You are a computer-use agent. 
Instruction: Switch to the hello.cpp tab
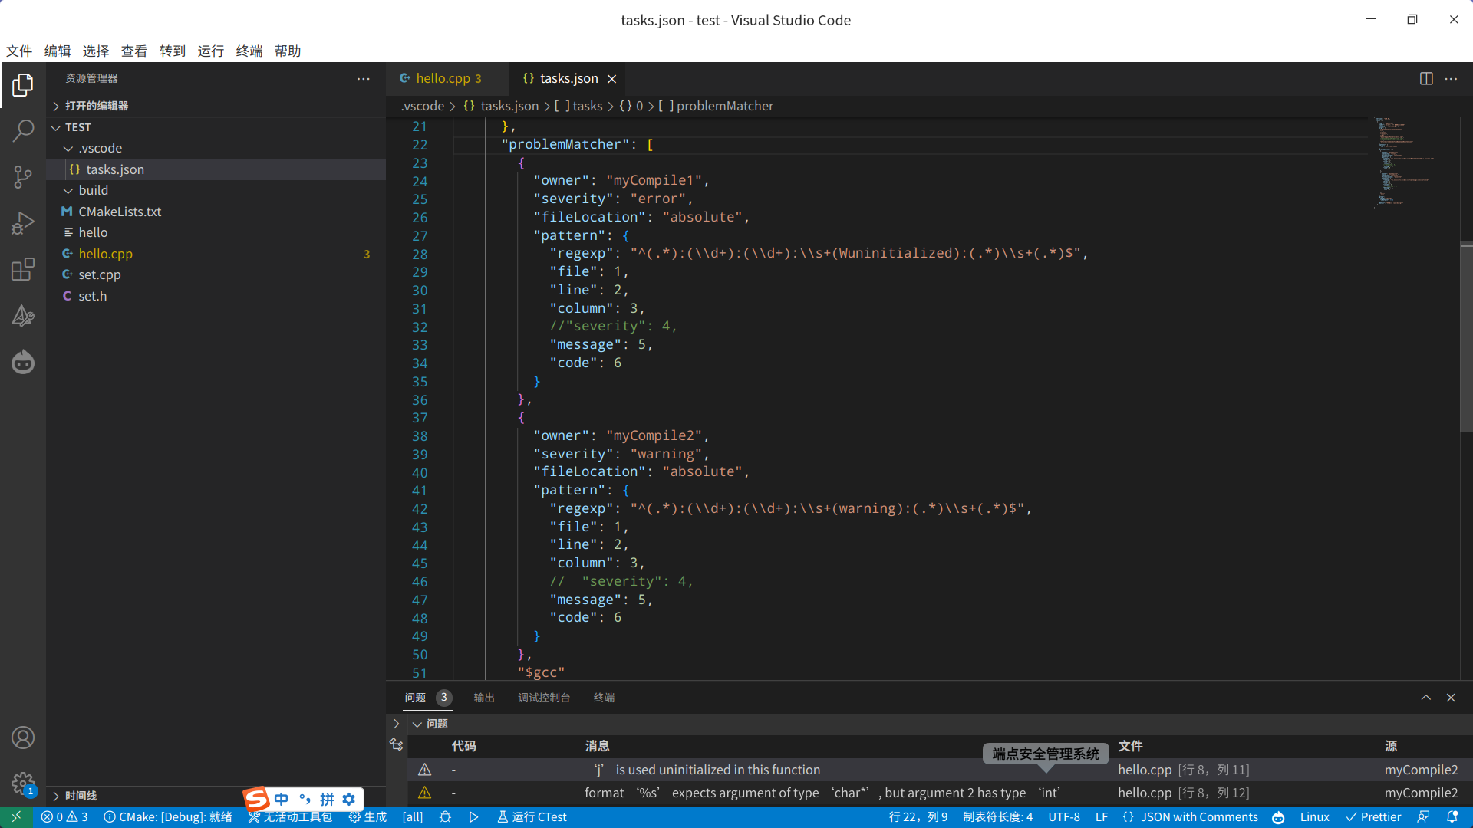click(x=443, y=78)
